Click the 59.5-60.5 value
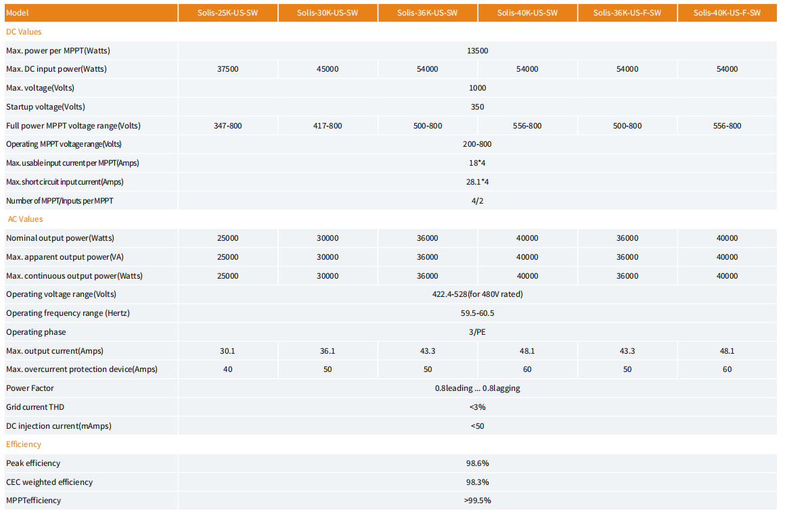 click(x=477, y=313)
